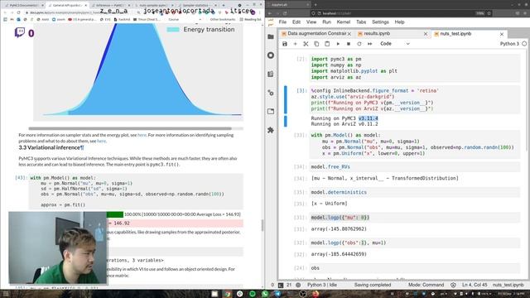530x298 pixels.
Task: Open the Settings menu in JupyterLab
Action: [x=380, y=22]
